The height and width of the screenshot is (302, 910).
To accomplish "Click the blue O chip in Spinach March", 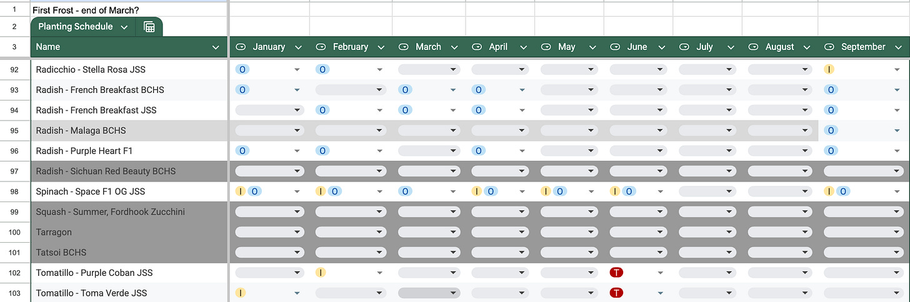I will click(x=405, y=192).
